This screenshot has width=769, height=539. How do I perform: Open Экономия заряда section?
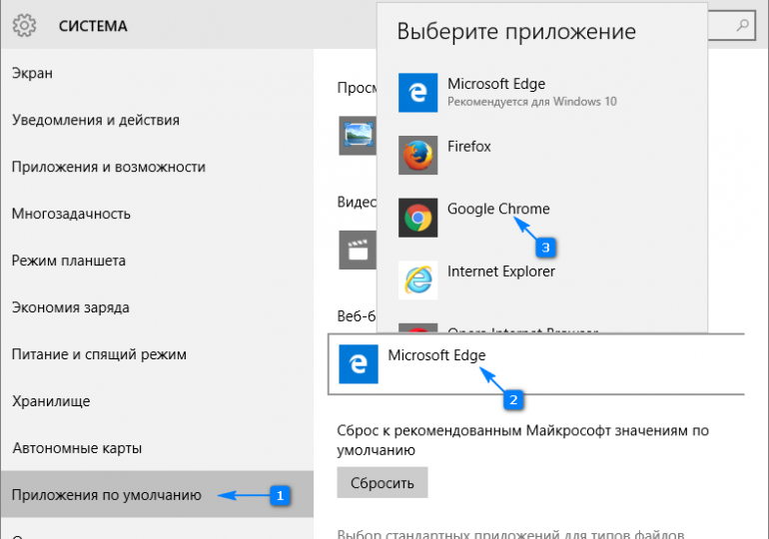(x=70, y=307)
